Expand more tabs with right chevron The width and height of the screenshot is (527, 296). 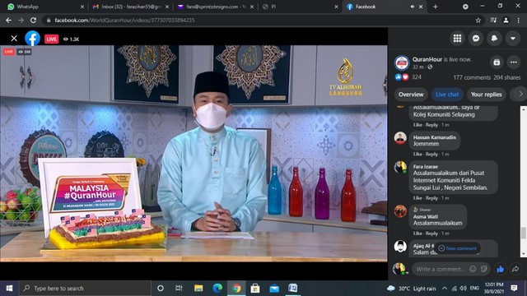tap(520, 95)
